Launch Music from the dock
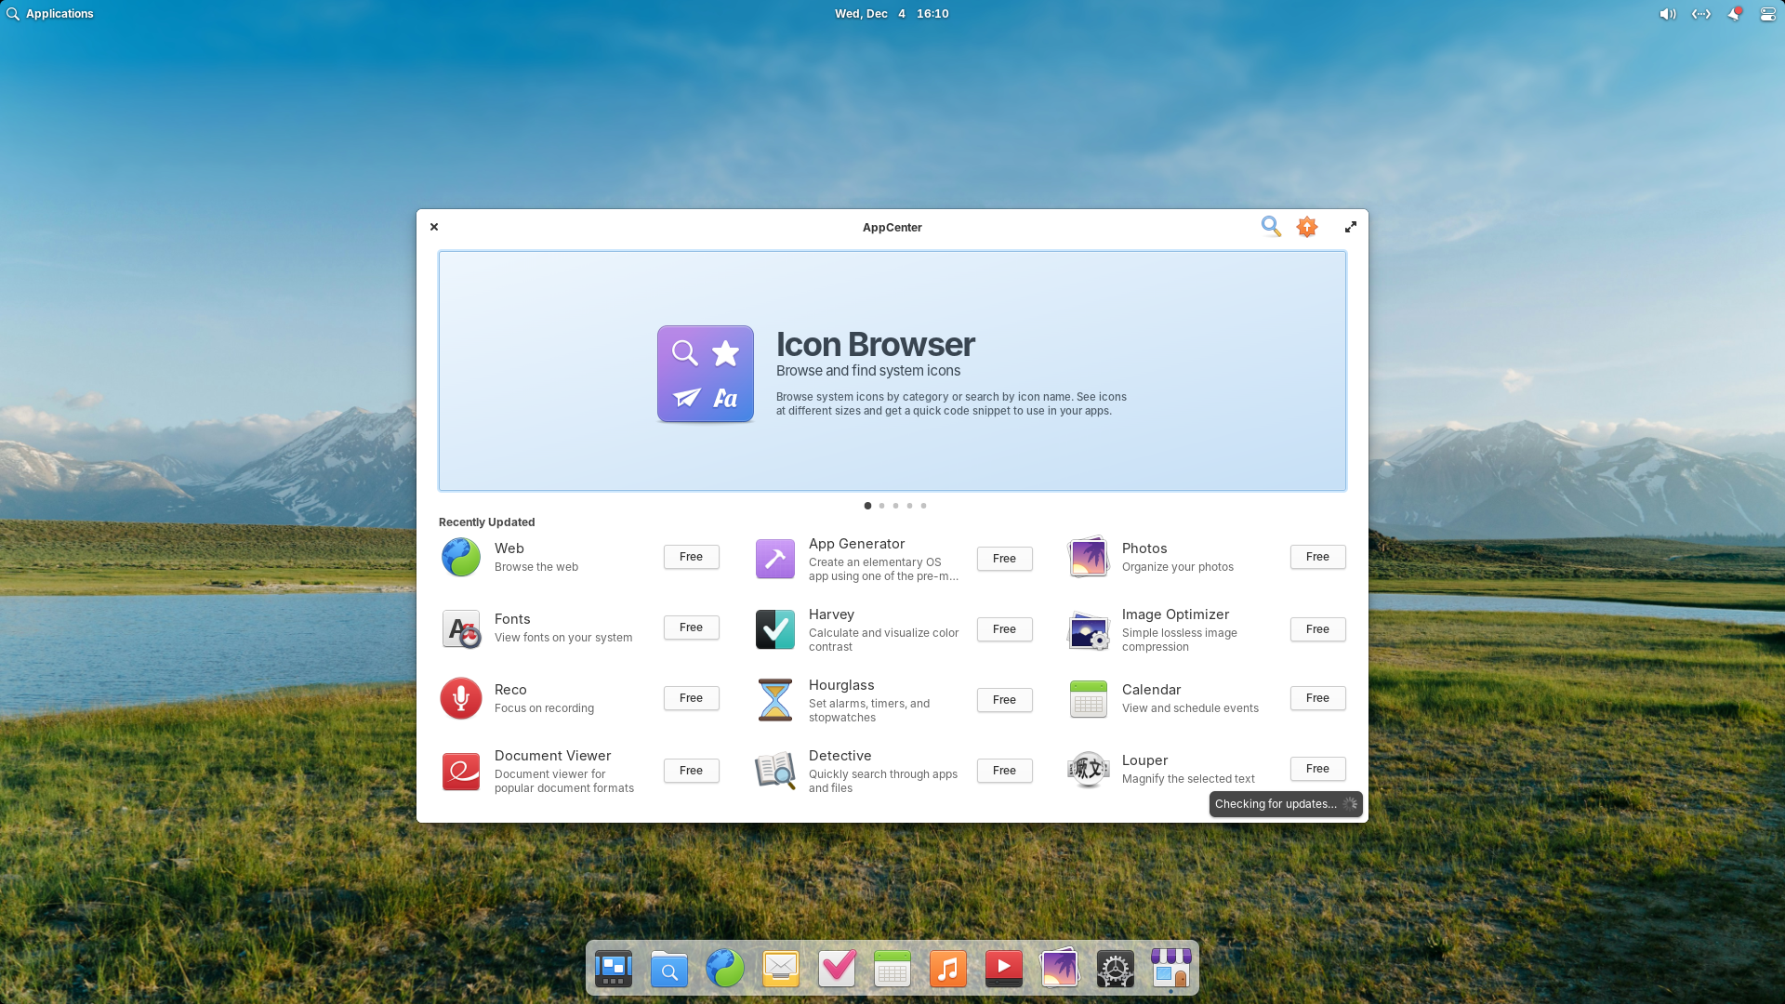Image resolution: width=1785 pixels, height=1004 pixels. coord(947,969)
